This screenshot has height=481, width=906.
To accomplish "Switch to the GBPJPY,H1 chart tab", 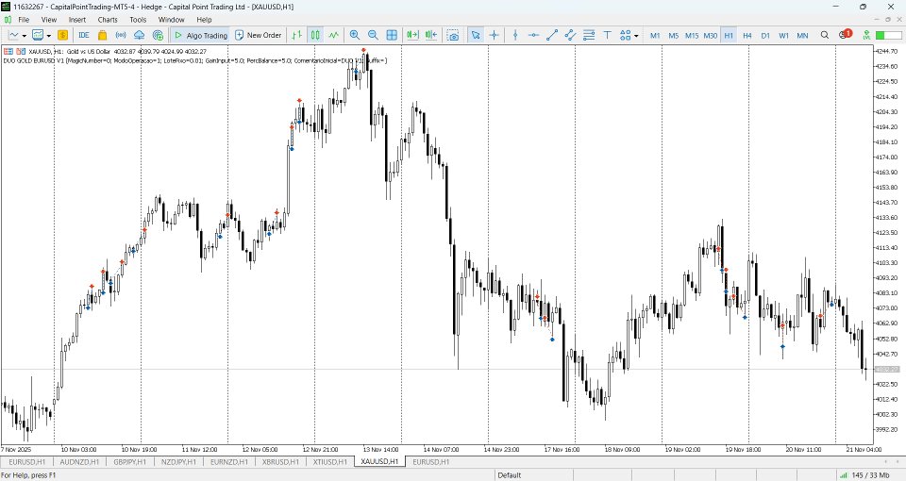I will (x=130, y=462).
